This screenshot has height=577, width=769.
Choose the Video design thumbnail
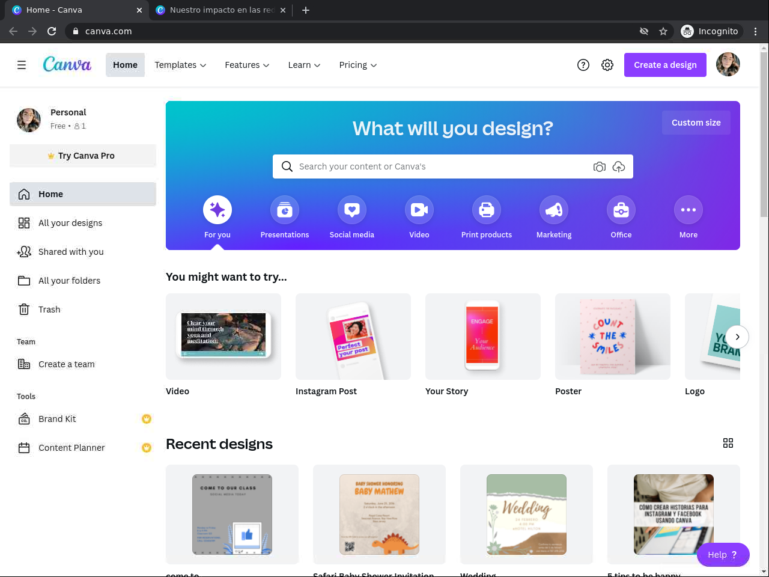[223, 337]
